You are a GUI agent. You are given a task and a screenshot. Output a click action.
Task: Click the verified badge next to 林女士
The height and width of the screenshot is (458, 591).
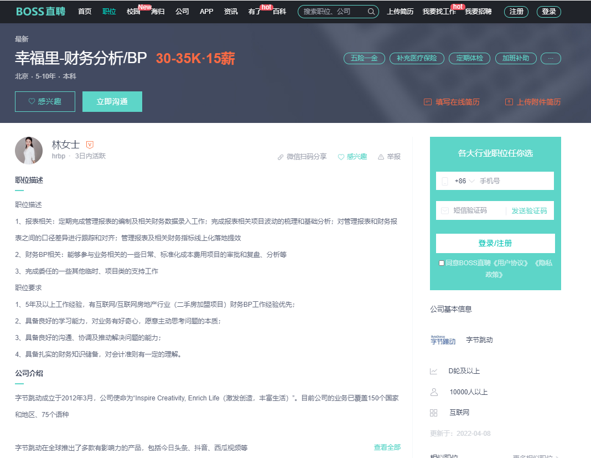(x=90, y=145)
